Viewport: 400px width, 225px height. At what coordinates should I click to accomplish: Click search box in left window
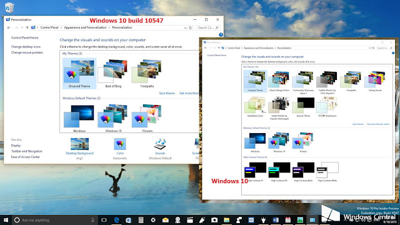tap(207, 27)
